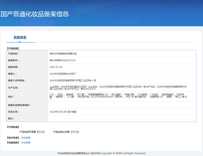Preview 产品包装立体图 image link
The width and height of the screenshot is (203, 156).
75,132
